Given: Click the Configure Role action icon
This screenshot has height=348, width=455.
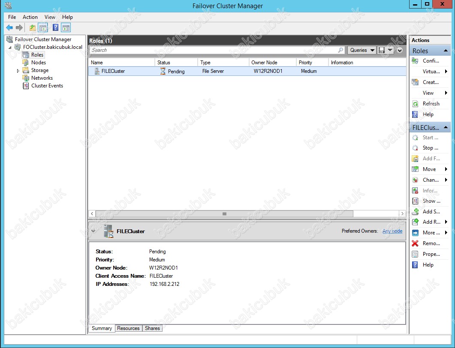Looking at the screenshot, I should (415, 61).
